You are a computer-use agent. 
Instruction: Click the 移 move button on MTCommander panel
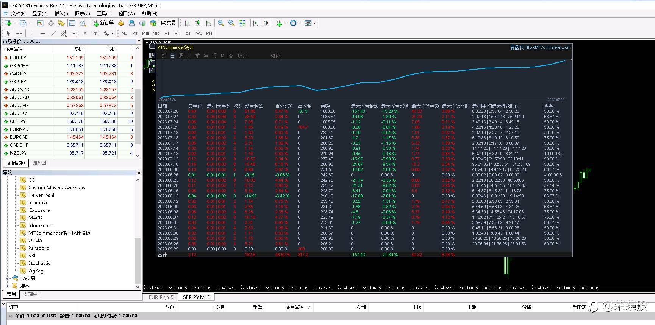pyautogui.click(x=152, y=55)
